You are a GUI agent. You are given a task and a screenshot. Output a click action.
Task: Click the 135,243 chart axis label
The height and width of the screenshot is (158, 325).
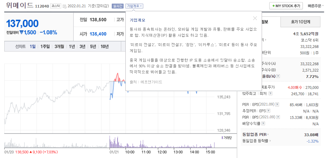[x=224, y=97]
